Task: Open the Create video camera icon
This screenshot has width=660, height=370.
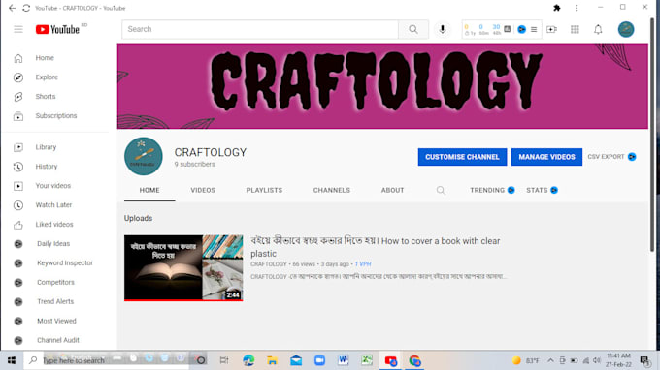Action: point(551,29)
